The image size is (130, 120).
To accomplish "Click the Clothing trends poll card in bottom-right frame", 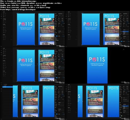I will point(95,102).
